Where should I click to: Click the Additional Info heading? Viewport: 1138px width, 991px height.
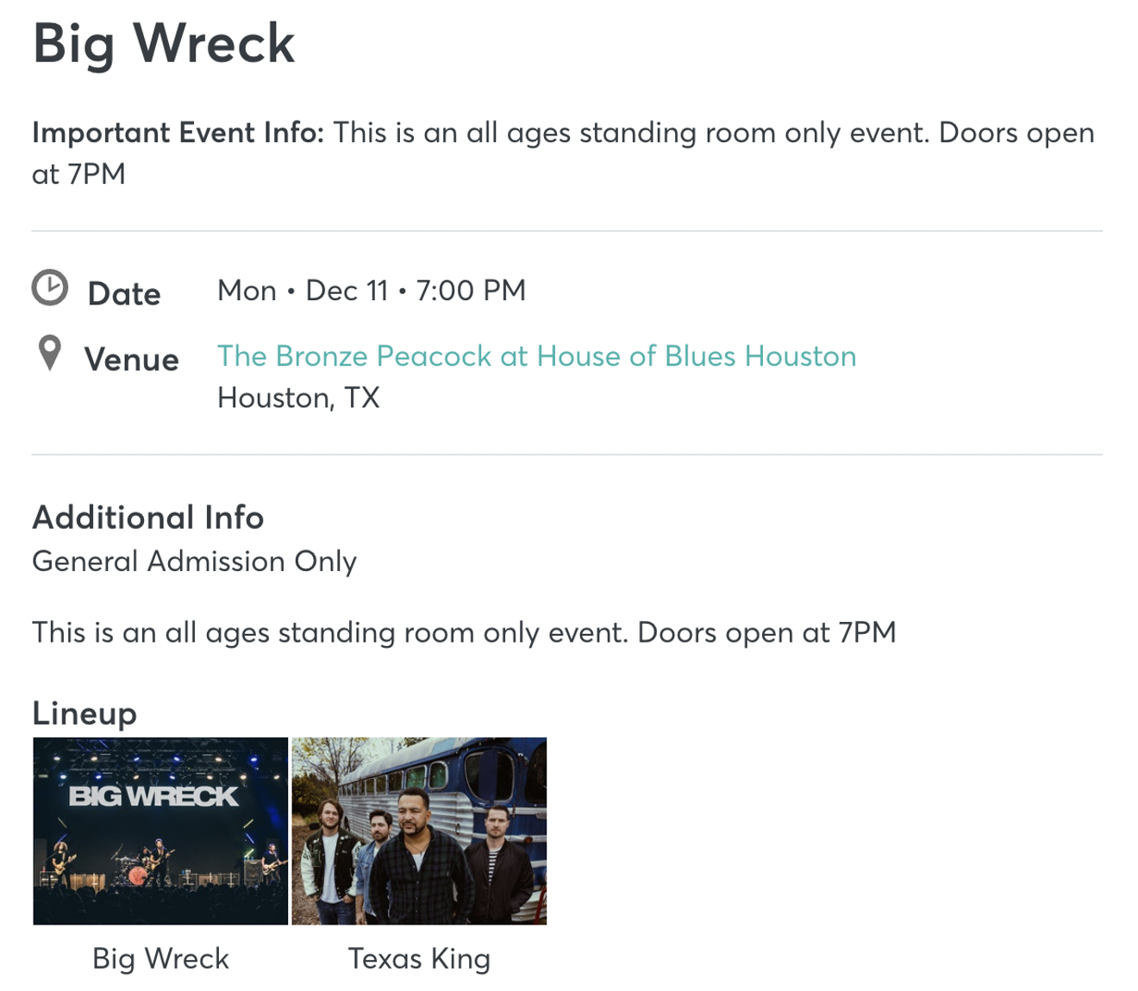coord(148,517)
